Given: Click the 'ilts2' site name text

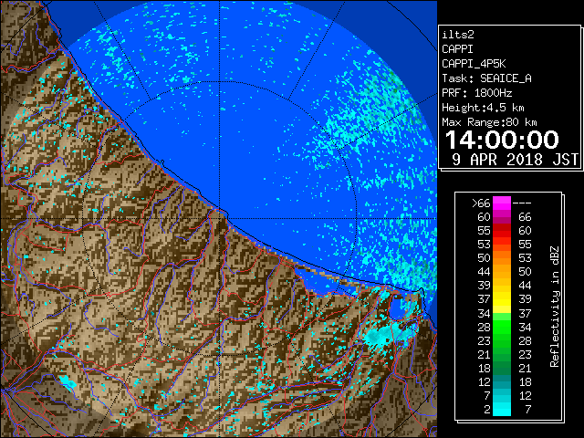Looking at the screenshot, I should click(458, 35).
